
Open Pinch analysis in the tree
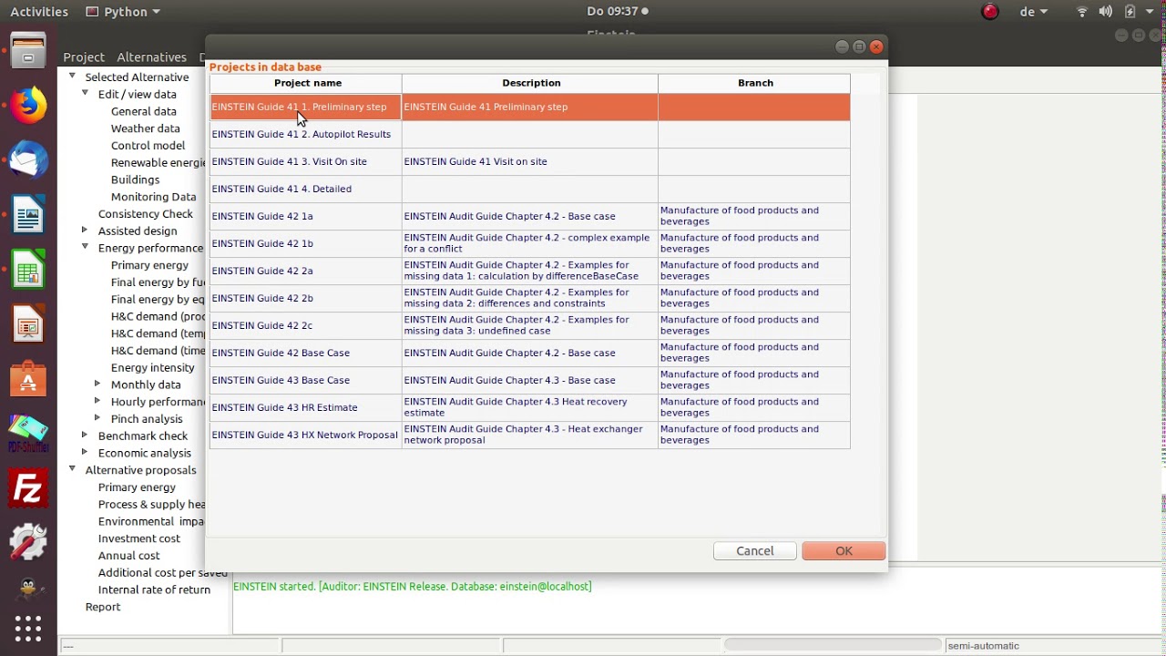pos(147,419)
